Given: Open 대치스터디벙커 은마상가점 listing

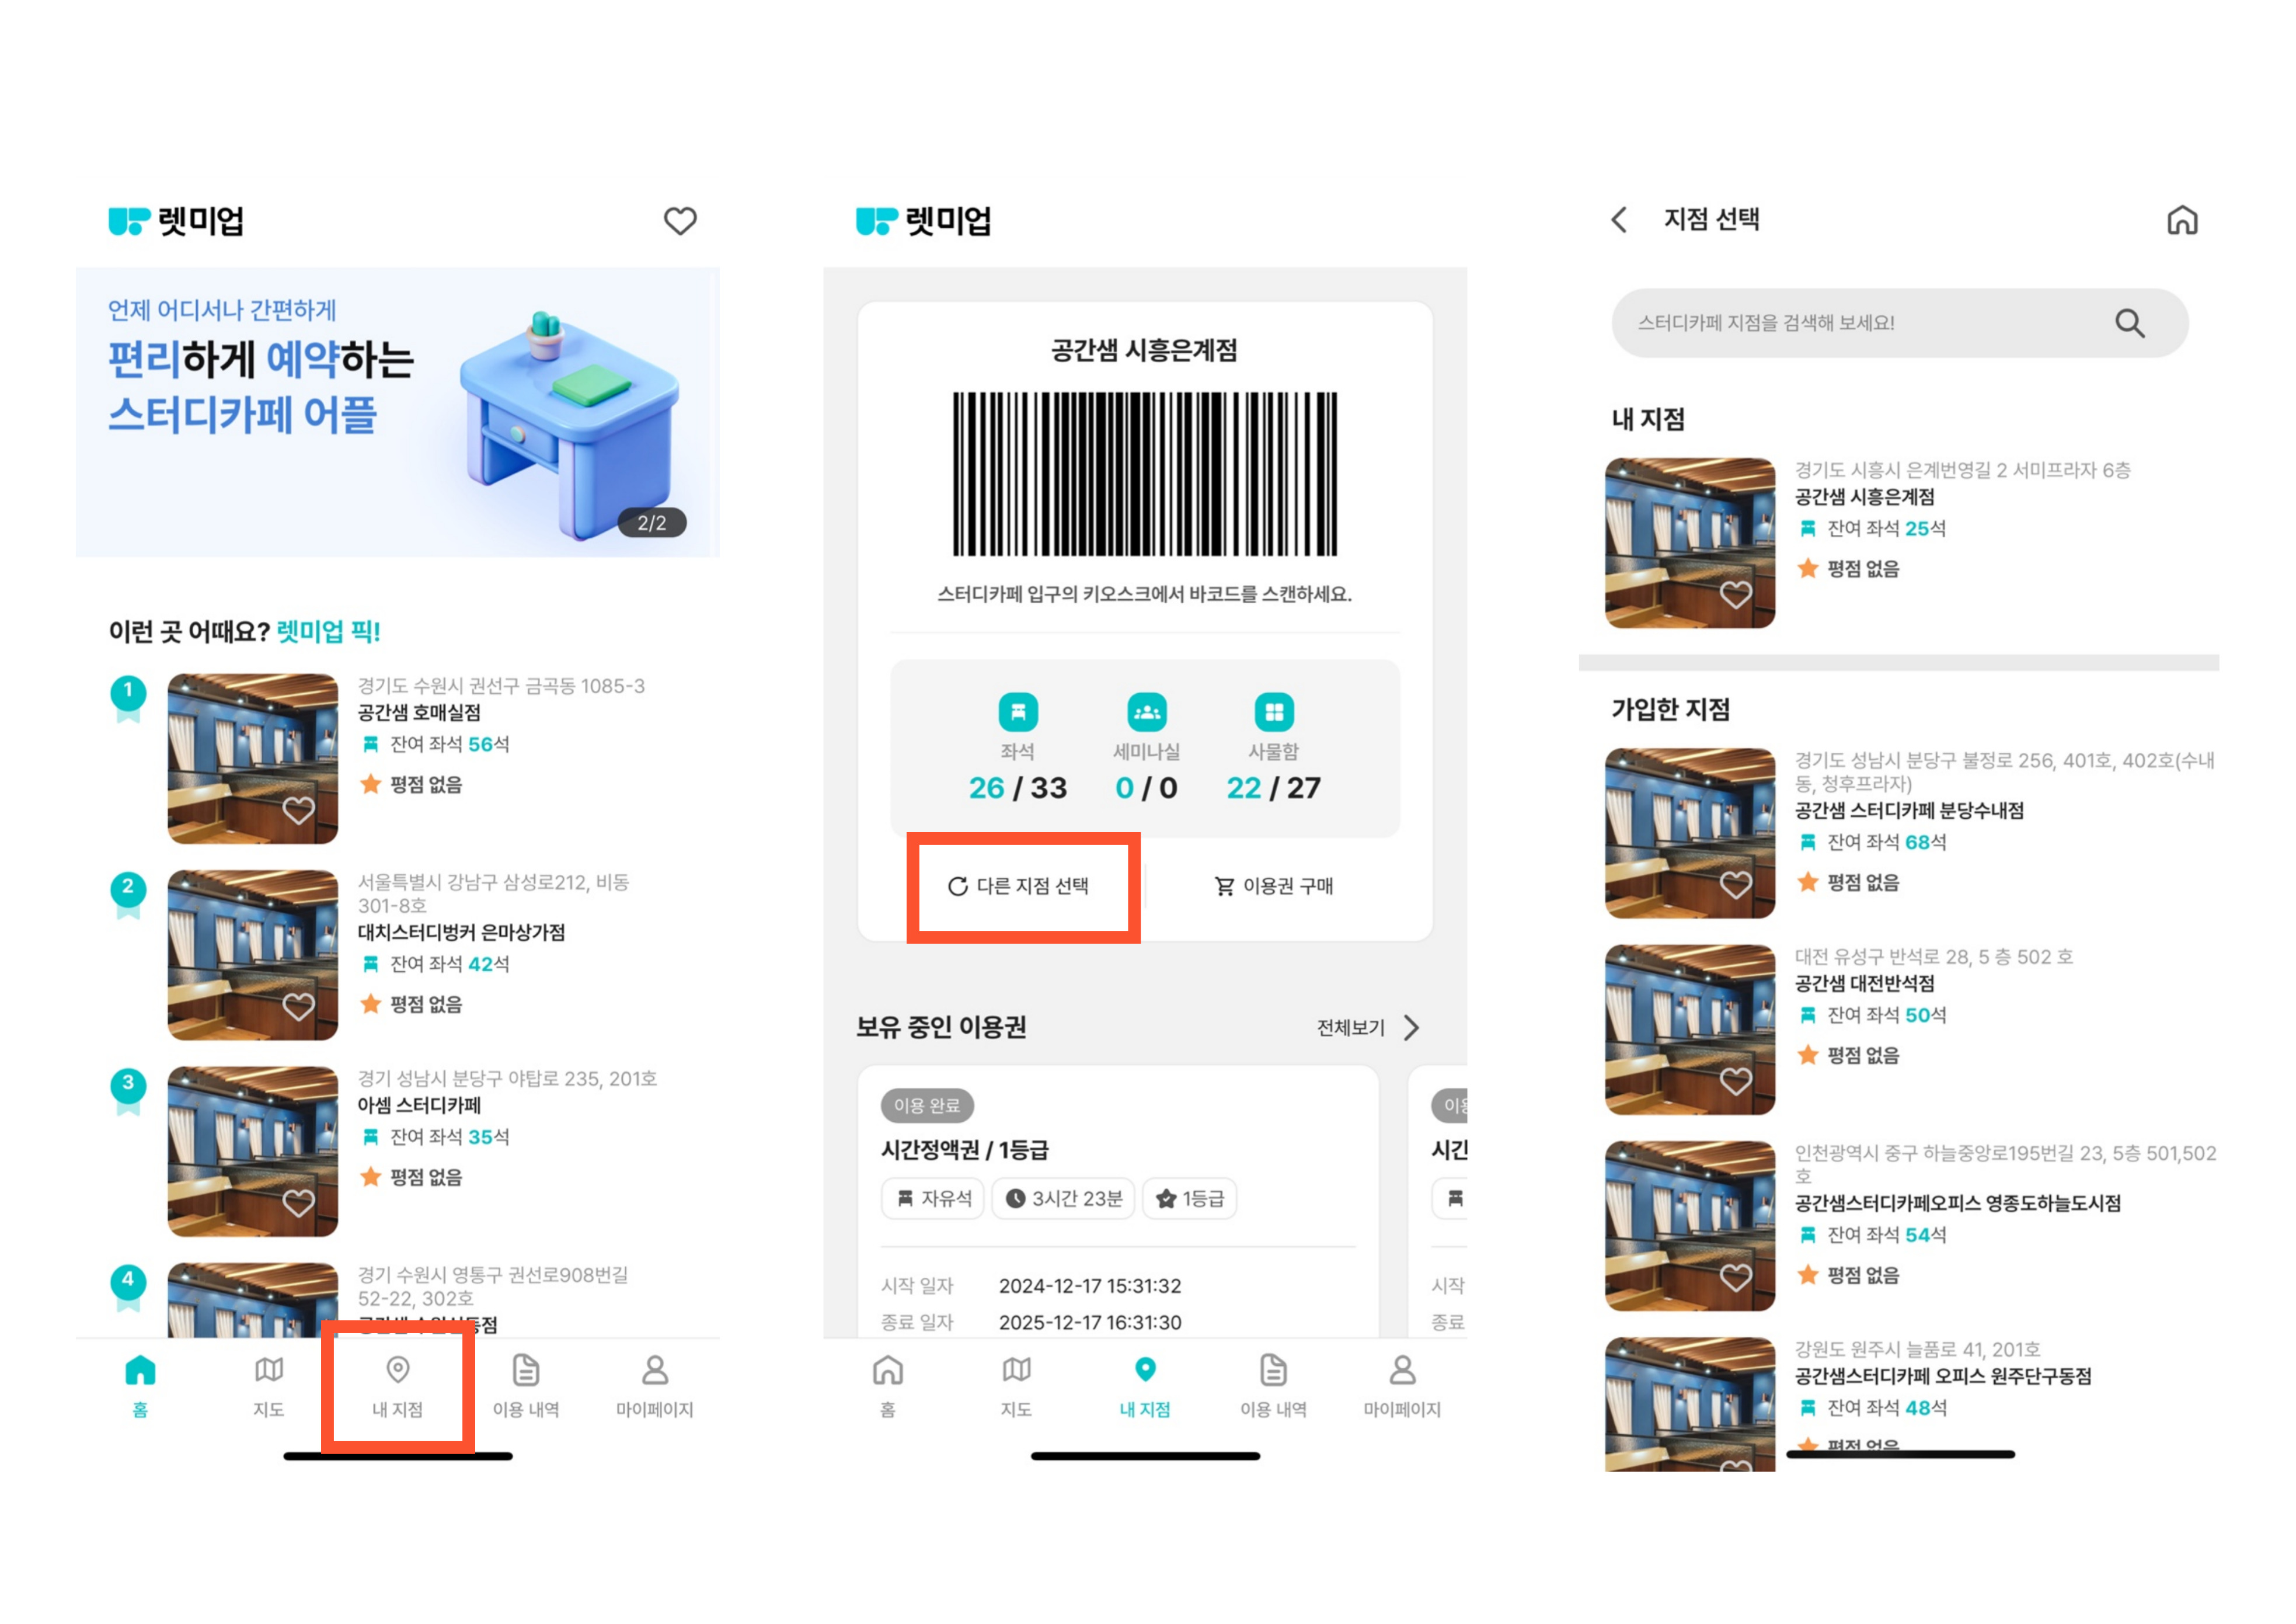Looking at the screenshot, I should tap(461, 931).
